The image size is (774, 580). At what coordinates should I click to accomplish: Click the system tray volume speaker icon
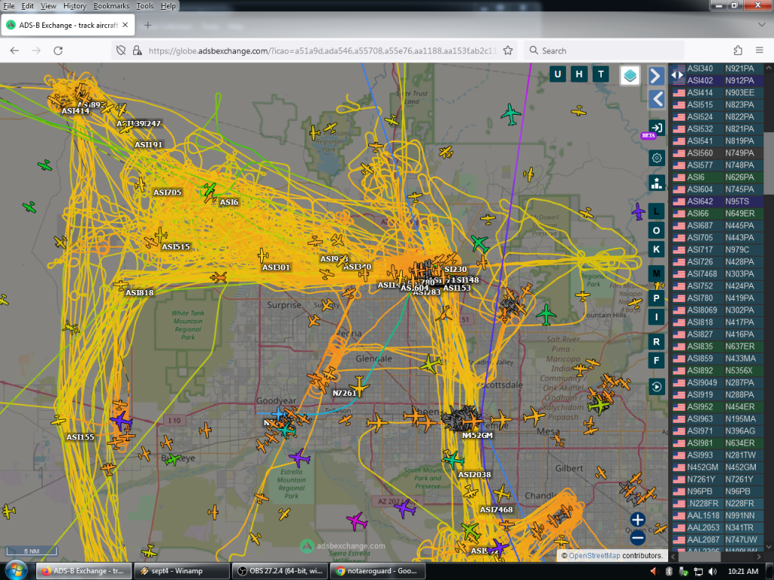click(712, 571)
